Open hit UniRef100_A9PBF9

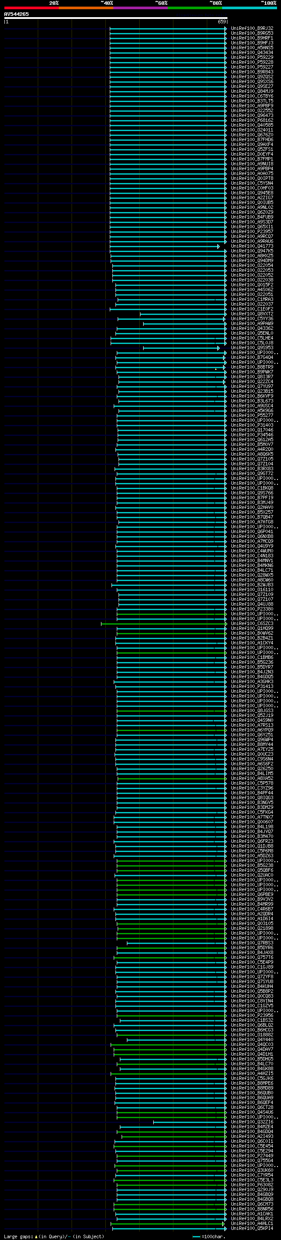(252, 106)
